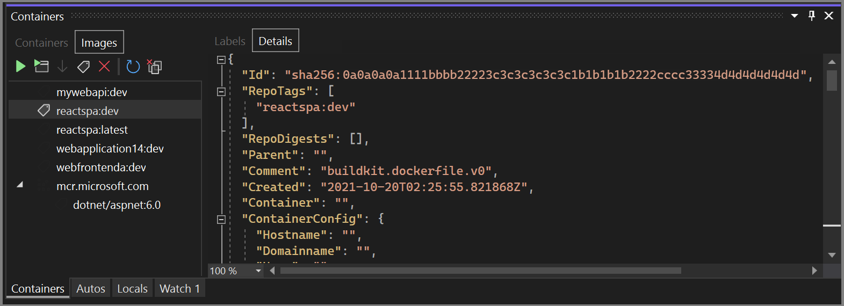Click the Tag image icon in toolbar
This screenshot has height=306, width=844.
tap(83, 67)
